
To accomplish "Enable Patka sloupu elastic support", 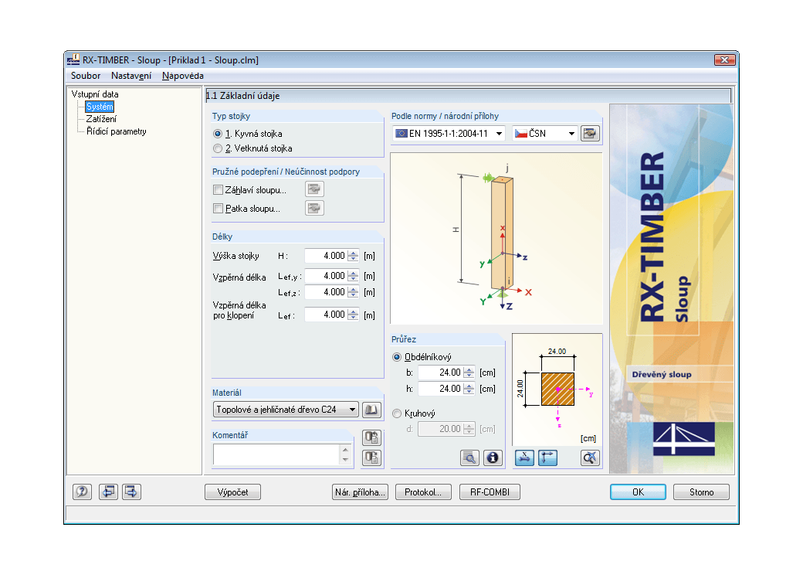I will [x=219, y=209].
